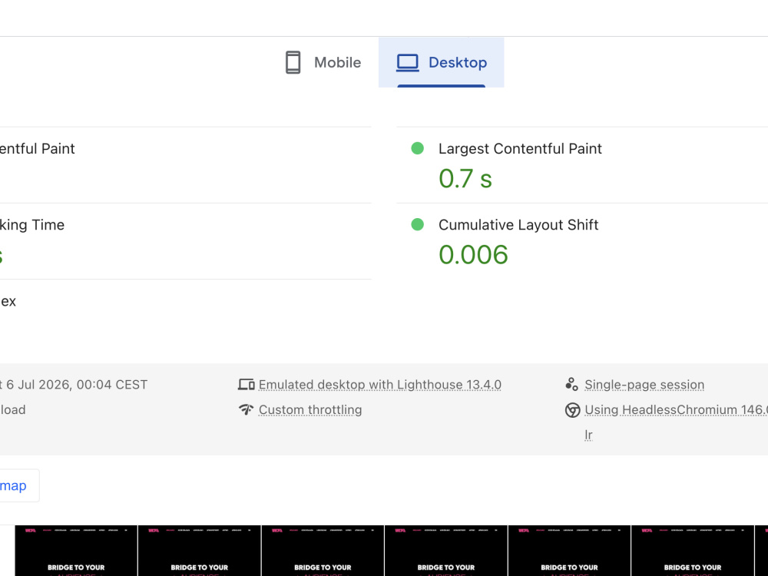Click the single-page session icon
The image size is (768, 576).
pyautogui.click(x=571, y=385)
